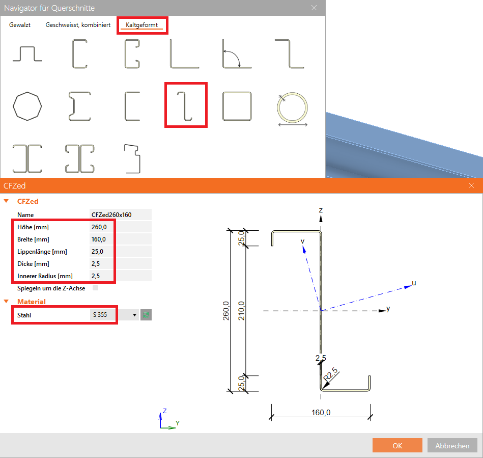
Task: Collapse the Material section
Action: click(x=6, y=301)
